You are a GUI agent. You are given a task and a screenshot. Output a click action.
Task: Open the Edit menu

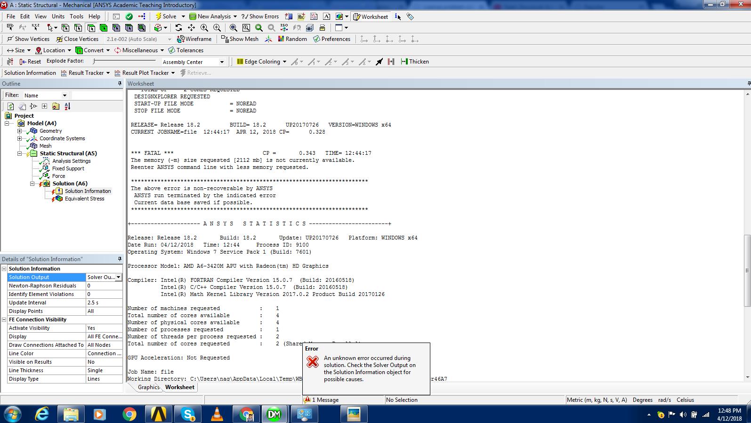coord(25,16)
